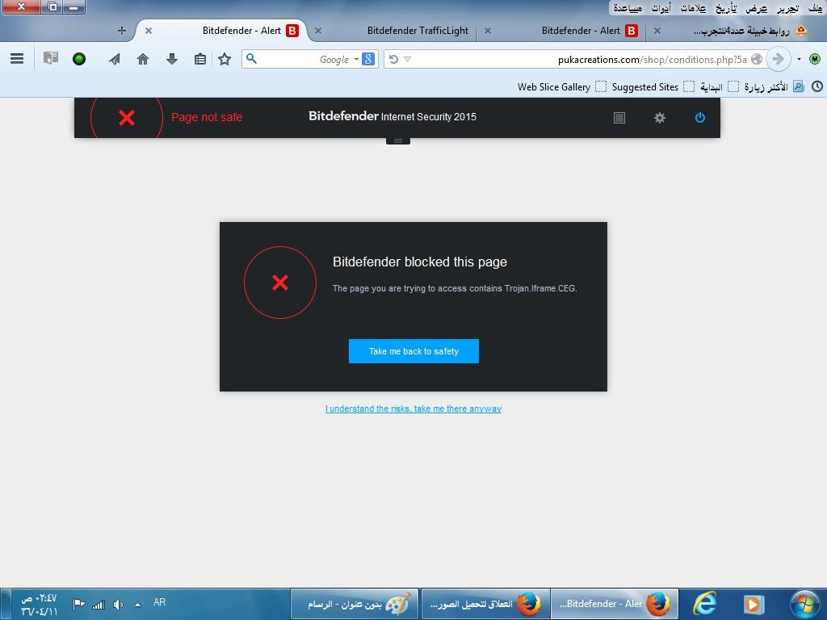
Task: Click the Go arrow beside the address
Action: click(x=778, y=59)
